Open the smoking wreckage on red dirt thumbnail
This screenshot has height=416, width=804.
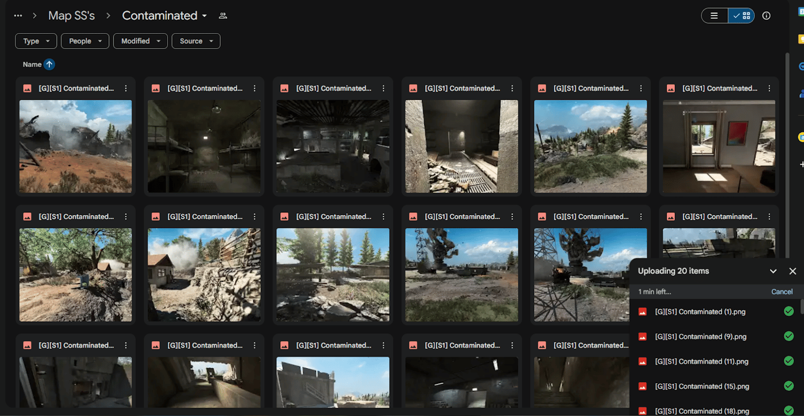[76, 146]
